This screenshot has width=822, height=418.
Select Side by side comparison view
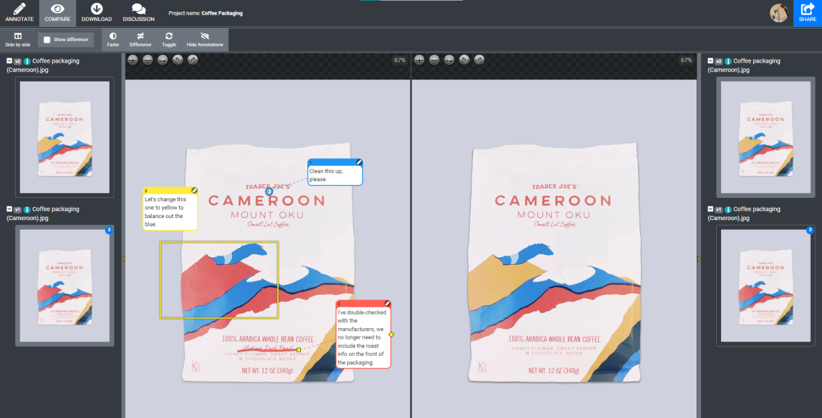point(18,39)
